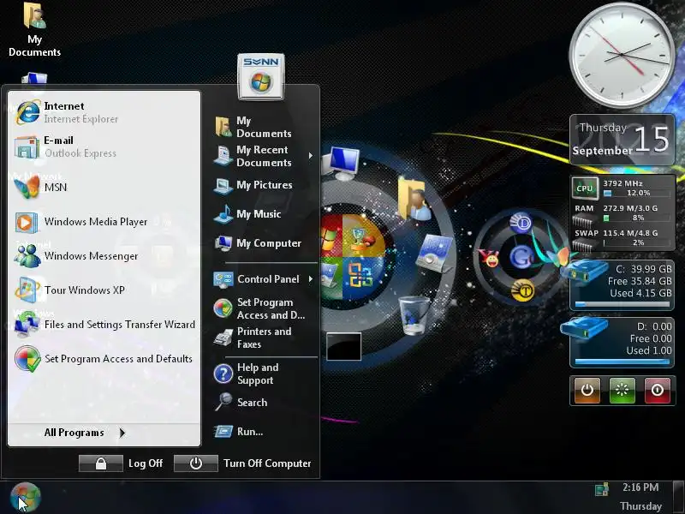Screen dimensions: 685x514
Task: Click the orange power button gadget
Action: pos(587,390)
